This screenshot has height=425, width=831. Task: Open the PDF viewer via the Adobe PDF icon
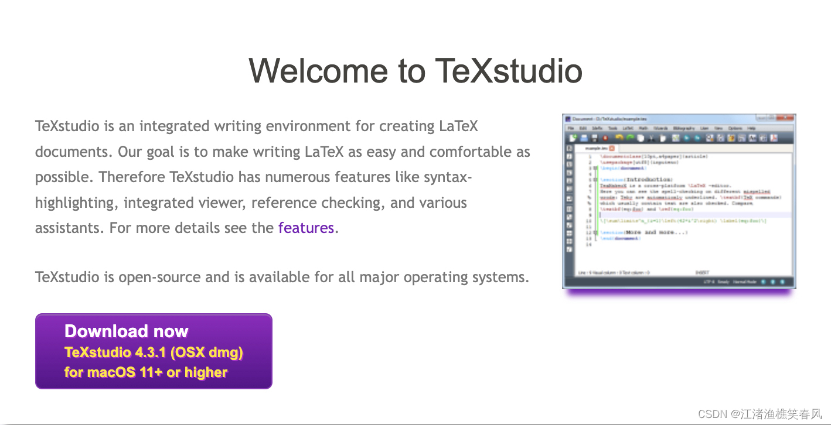pos(774,138)
